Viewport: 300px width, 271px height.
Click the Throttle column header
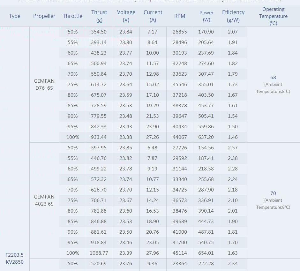pos(72,16)
